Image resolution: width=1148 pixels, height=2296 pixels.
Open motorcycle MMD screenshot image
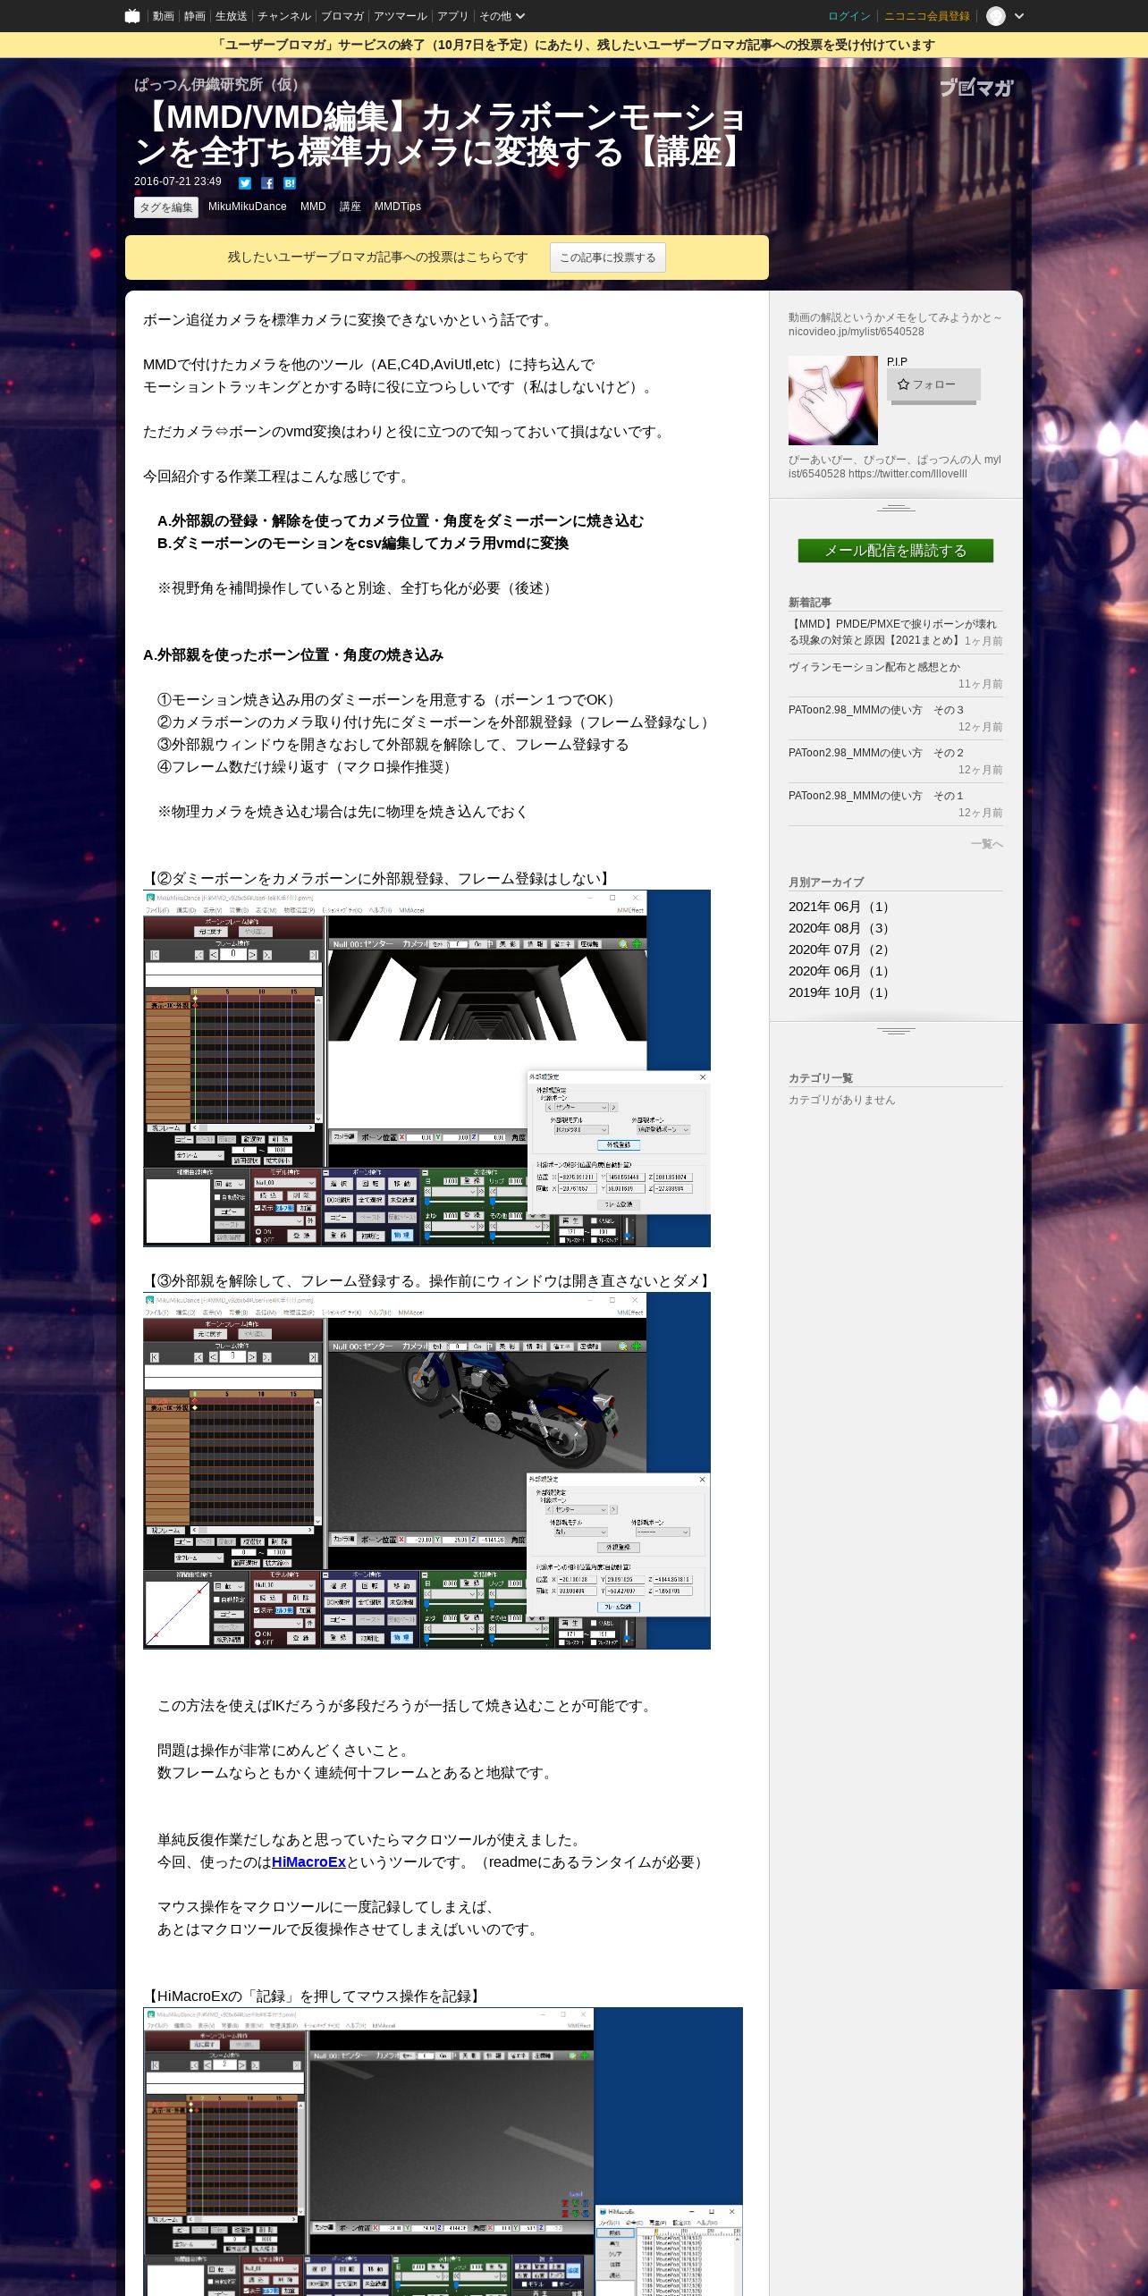coord(426,1471)
